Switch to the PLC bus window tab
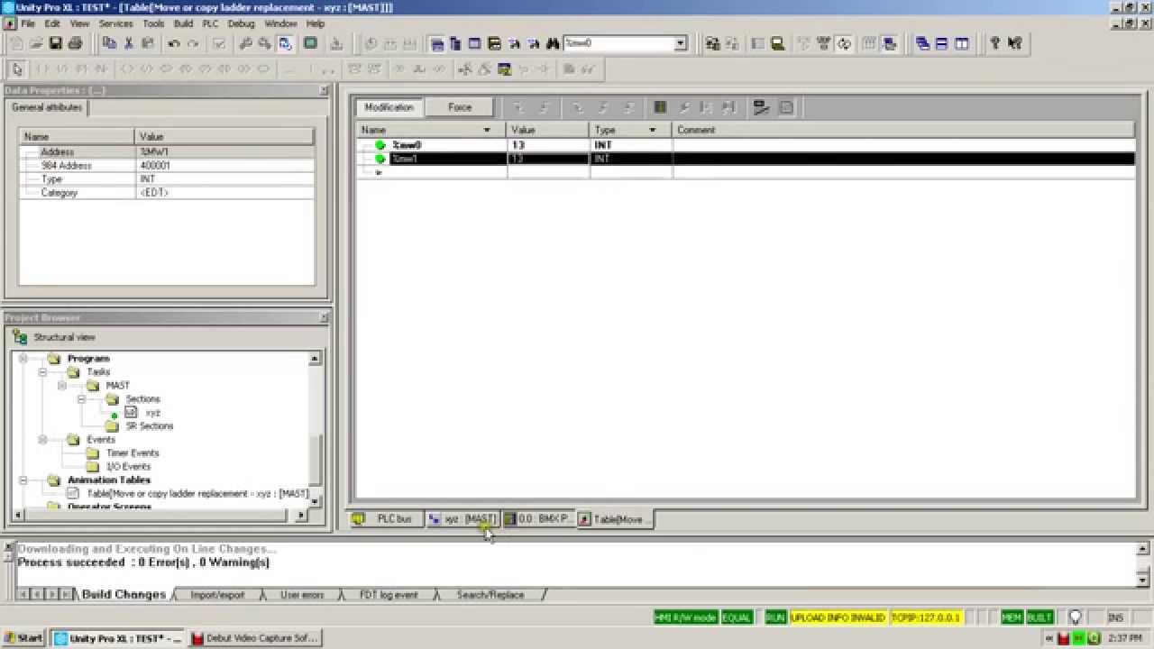Screen dimensions: 1154x649 385,519
